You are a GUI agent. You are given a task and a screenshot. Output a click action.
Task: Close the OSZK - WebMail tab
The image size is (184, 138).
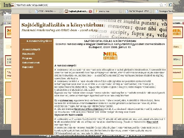click(60, 11)
